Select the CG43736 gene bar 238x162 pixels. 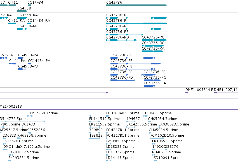(x=136, y=5)
